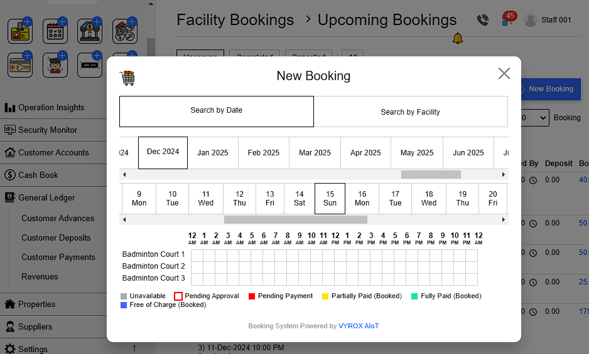Expand Customer Accounts in sidebar

[x=53, y=152]
